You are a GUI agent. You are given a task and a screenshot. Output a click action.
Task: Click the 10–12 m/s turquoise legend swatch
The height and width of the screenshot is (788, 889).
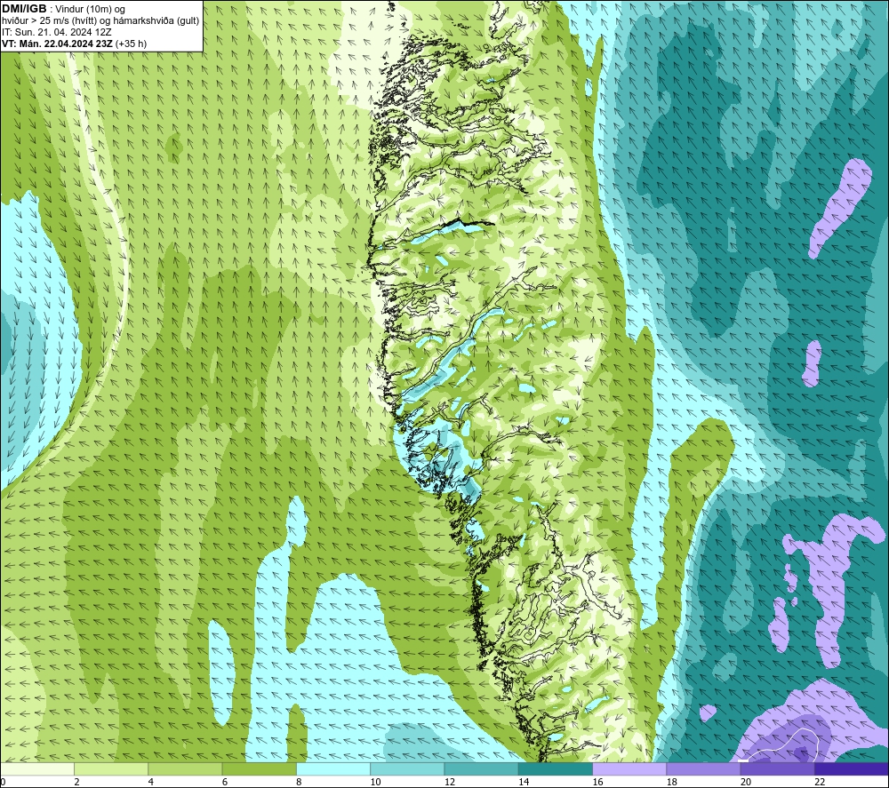click(x=408, y=768)
